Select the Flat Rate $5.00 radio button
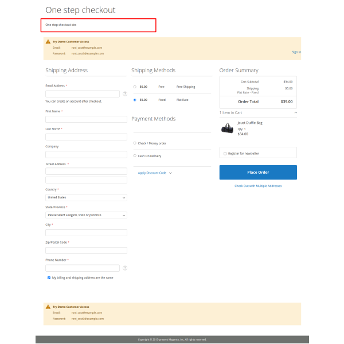 (x=135, y=100)
